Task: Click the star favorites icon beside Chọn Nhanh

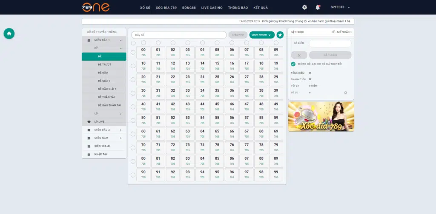Action: [280, 35]
